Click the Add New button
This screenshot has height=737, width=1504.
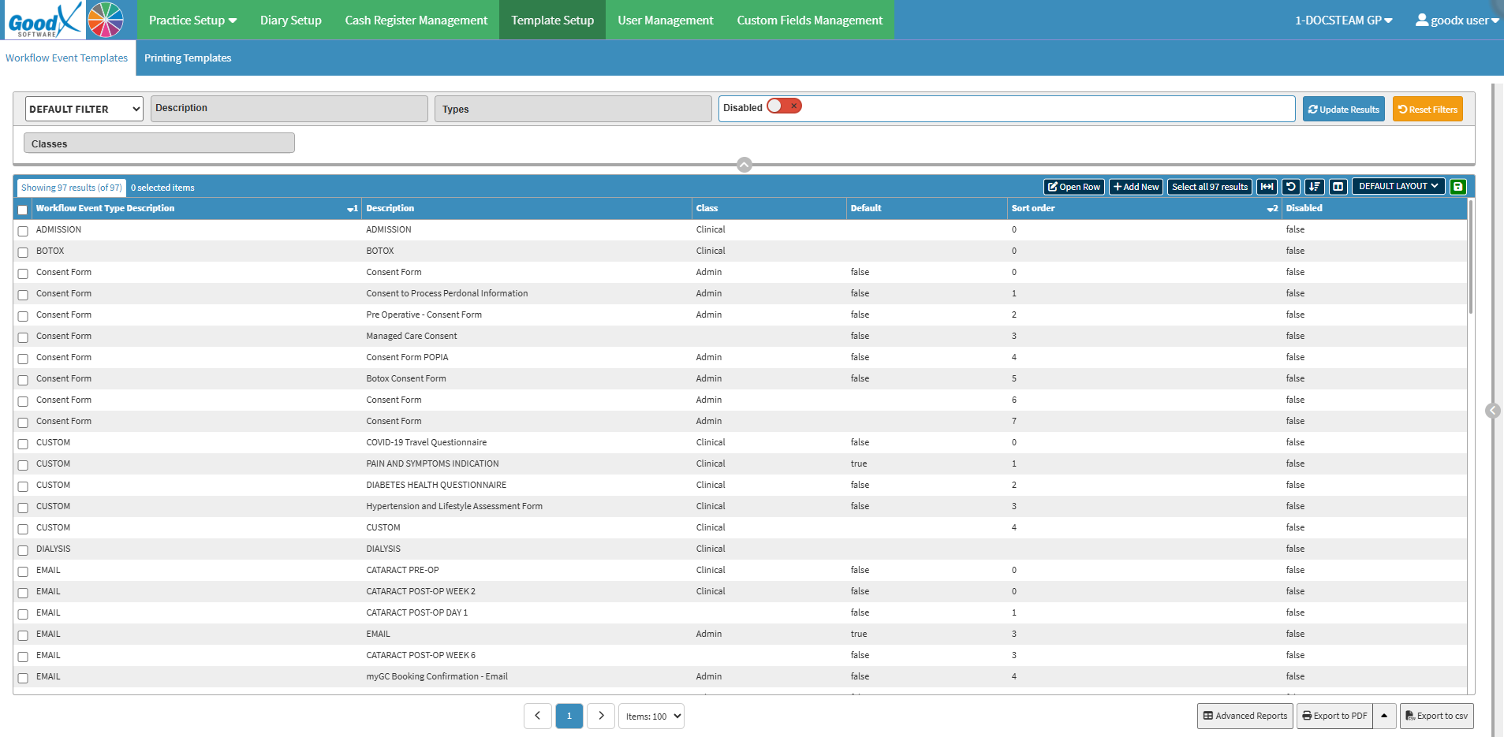[1136, 187]
